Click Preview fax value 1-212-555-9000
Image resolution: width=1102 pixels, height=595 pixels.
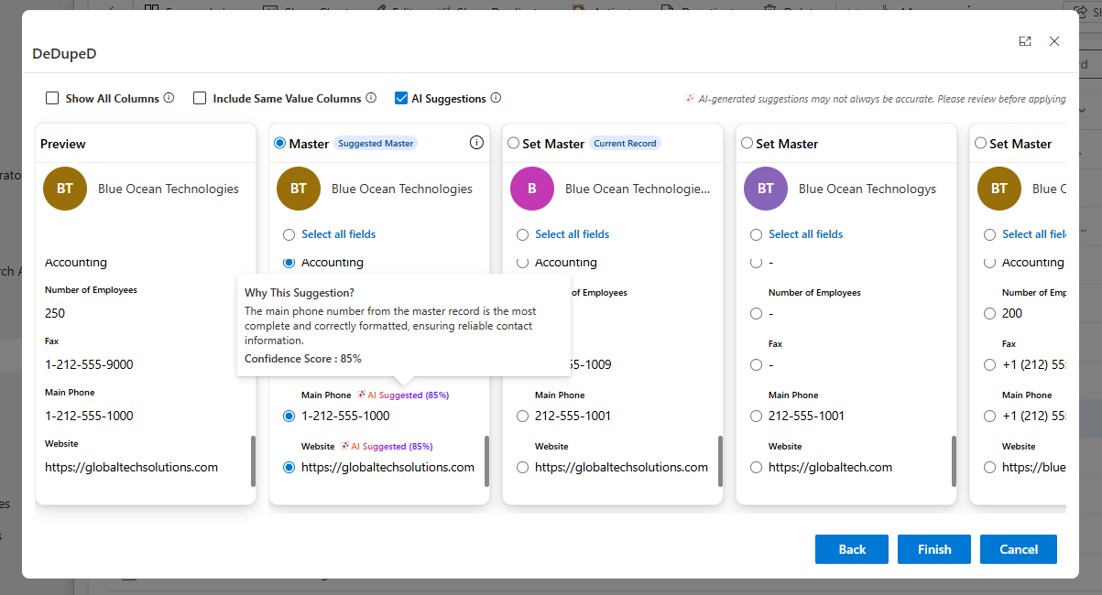point(89,364)
